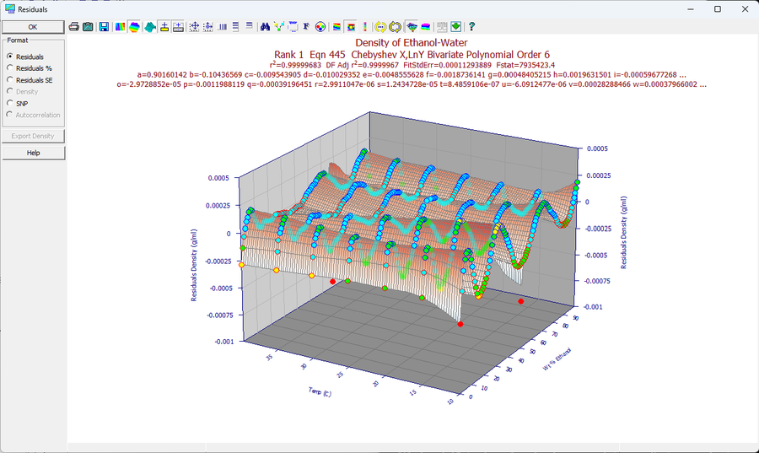This screenshot has width=759, height=453.
Task: Click the color wheel icon in toolbar
Action: (x=320, y=27)
